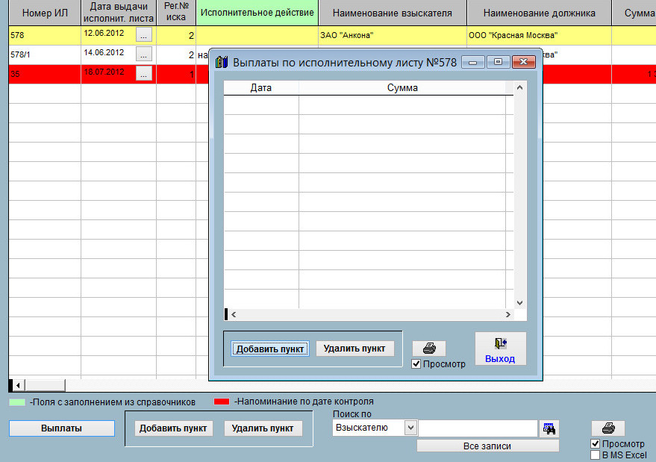Click Добавить пункт in the payments dialog
This screenshot has width=656, height=462.
click(270, 349)
